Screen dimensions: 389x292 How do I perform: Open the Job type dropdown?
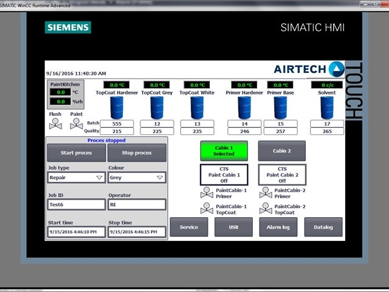point(76,178)
